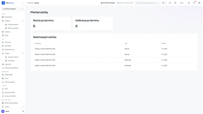Click the Shoda s ISO 3834 shield icon
This screenshot has height=114, width=203.
3,96
